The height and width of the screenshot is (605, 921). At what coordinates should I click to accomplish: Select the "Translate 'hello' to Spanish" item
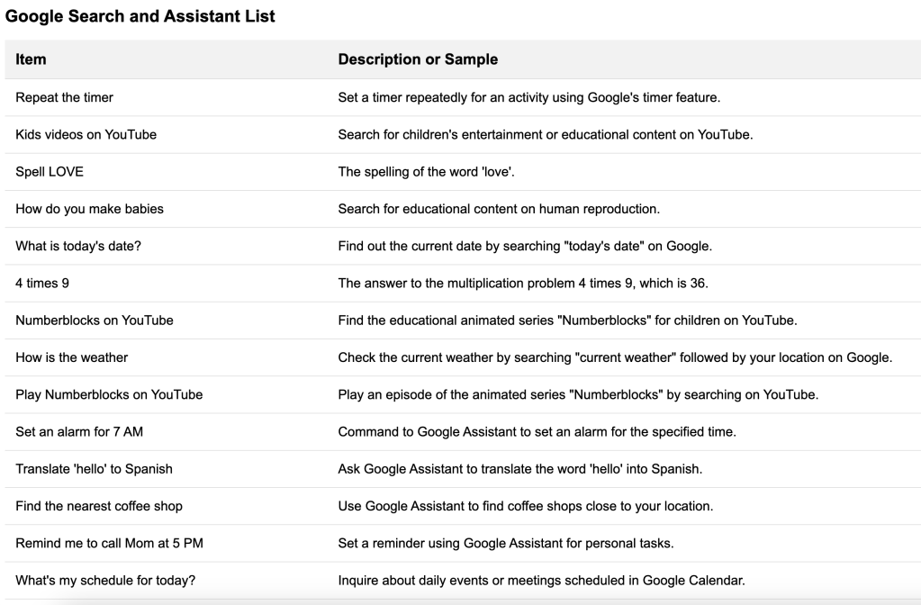tap(94, 469)
